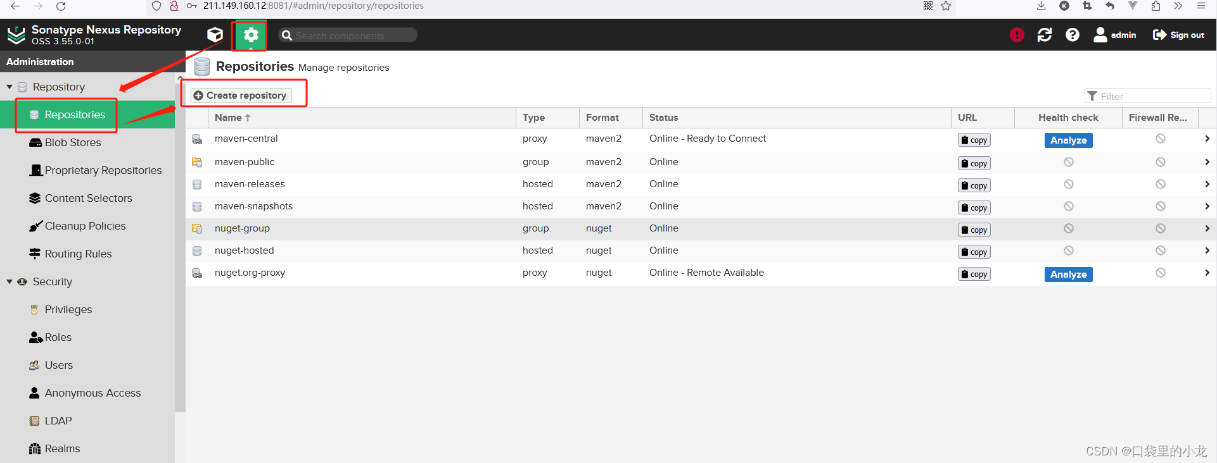
Task: Copy URL of nuget-hosted
Action: (974, 252)
